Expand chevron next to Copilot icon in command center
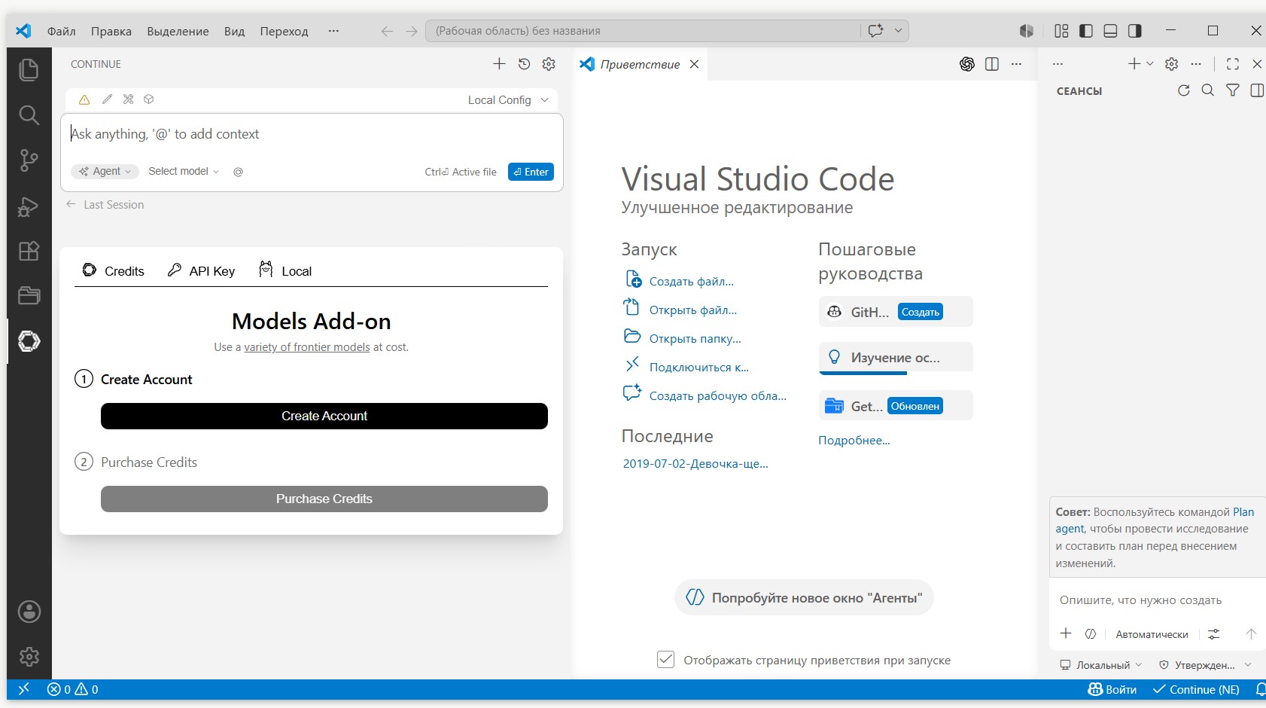The image size is (1266, 708). pyautogui.click(x=898, y=31)
